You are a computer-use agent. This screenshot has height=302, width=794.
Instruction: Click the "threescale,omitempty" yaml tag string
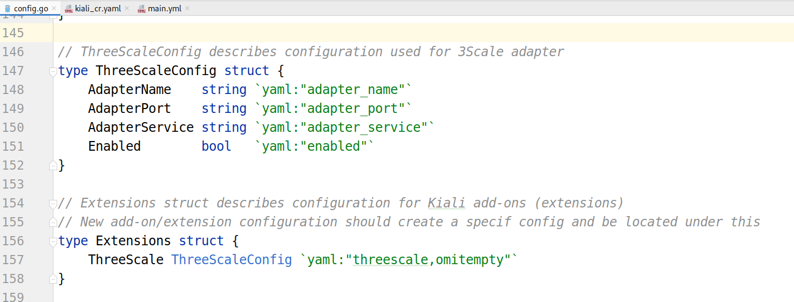pyautogui.click(x=431, y=260)
